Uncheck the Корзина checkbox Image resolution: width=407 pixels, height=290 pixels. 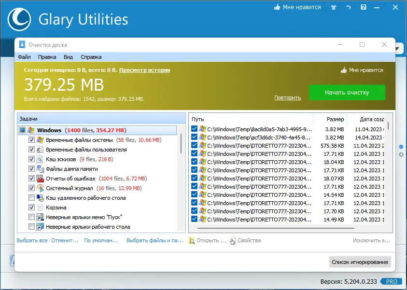[31, 207]
